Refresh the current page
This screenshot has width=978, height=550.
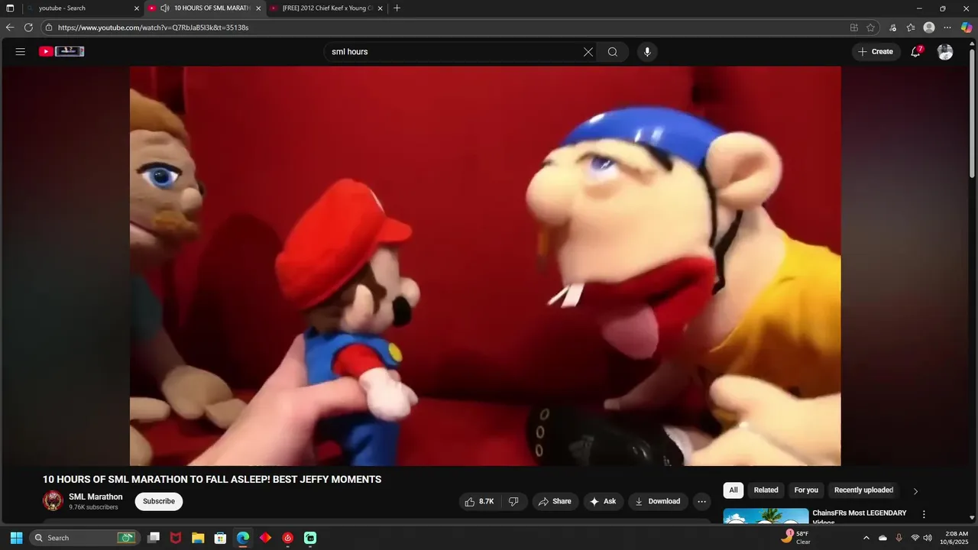click(28, 27)
